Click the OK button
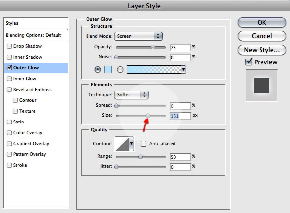Viewport: 290px width, 213px height. (261, 23)
